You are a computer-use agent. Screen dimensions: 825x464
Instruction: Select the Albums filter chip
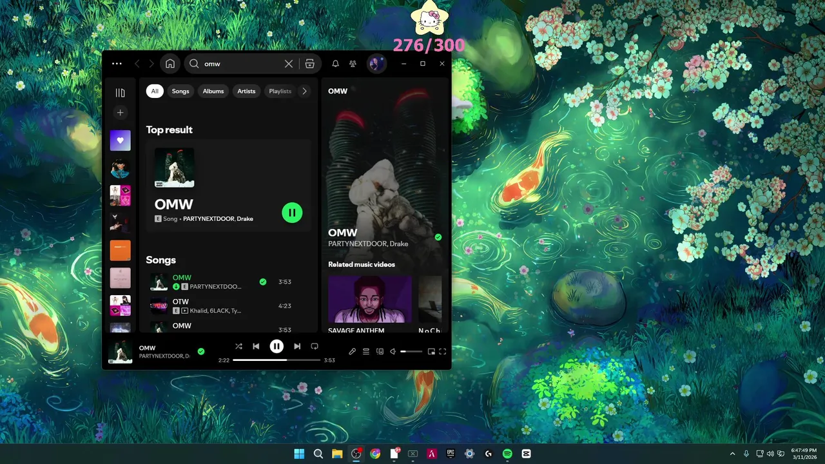213,91
